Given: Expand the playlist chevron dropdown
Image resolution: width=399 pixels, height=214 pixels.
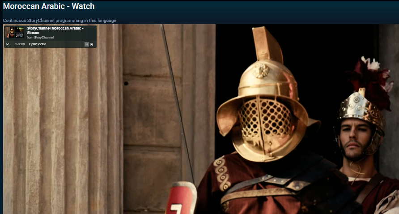Looking at the screenshot, I should click(x=7, y=44).
